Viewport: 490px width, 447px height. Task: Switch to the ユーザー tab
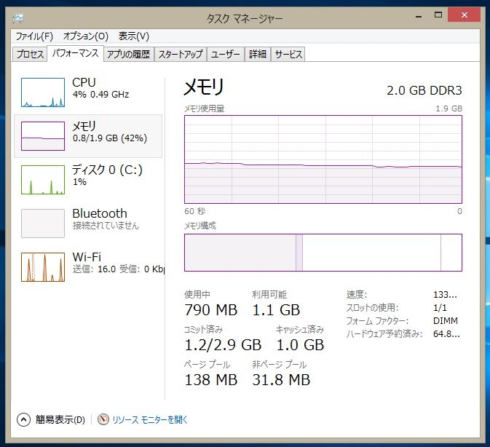point(225,55)
